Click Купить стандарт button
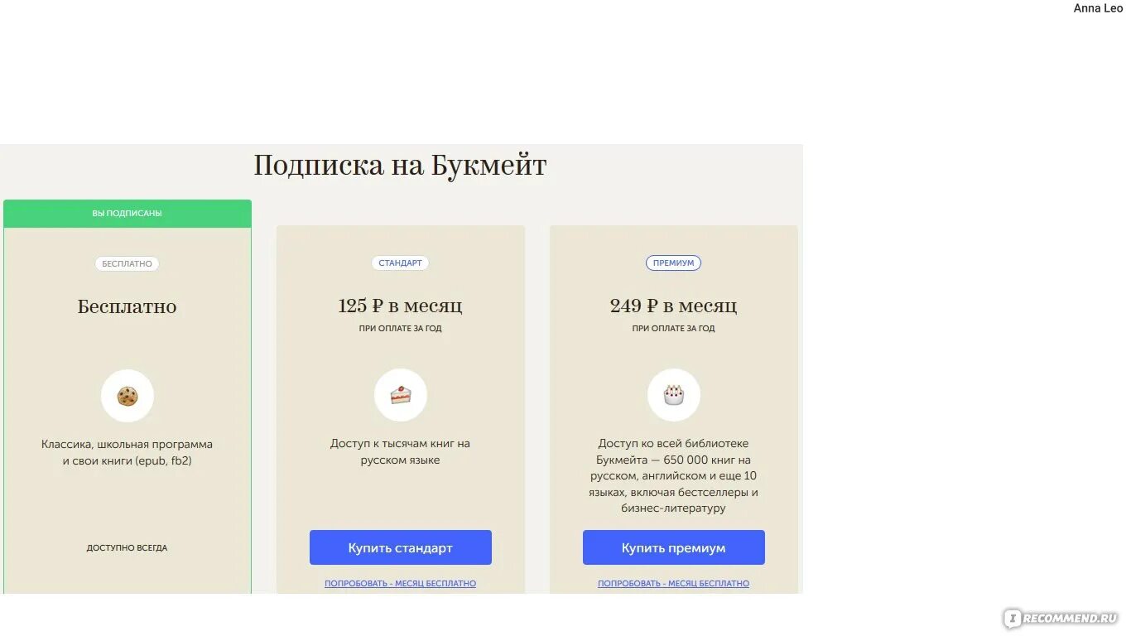 point(401,547)
